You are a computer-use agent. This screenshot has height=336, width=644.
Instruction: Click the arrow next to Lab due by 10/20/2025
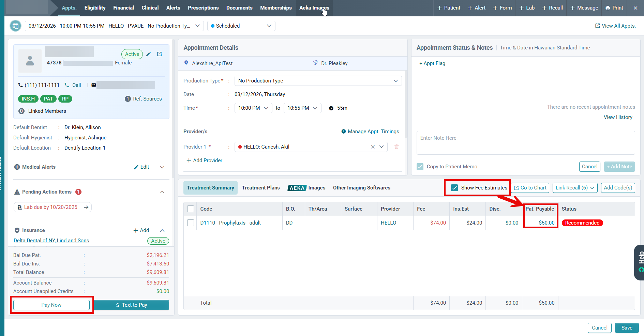click(x=86, y=207)
